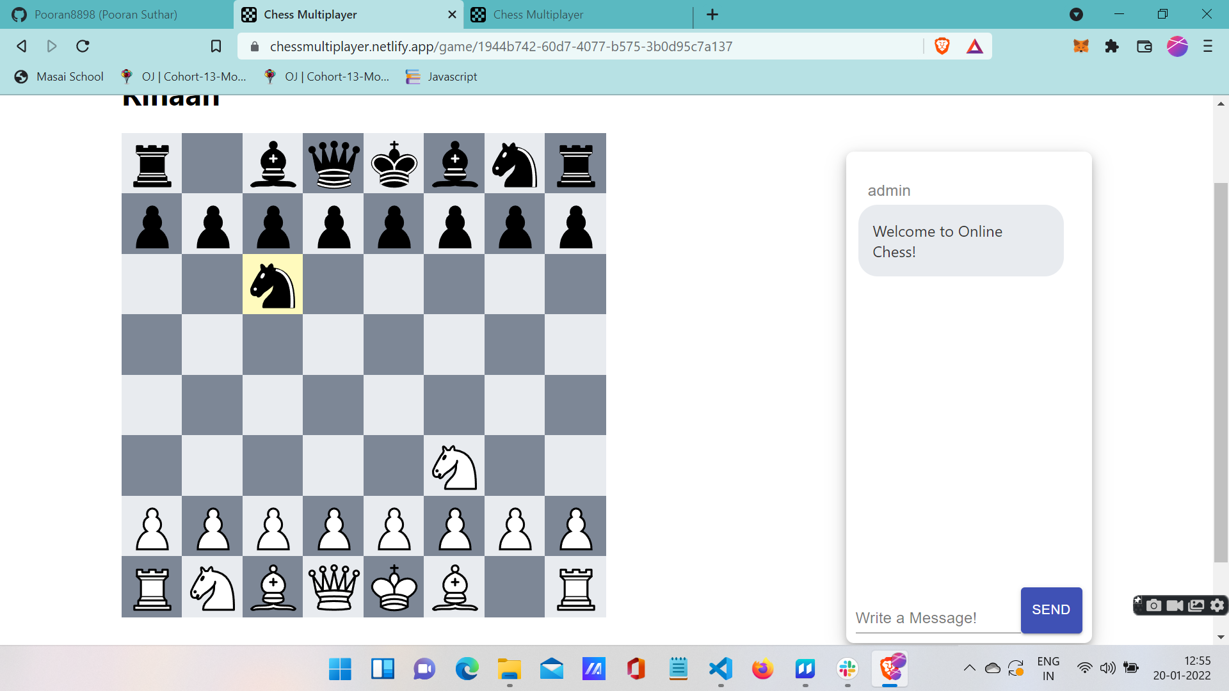The height and width of the screenshot is (691, 1229).
Task: Click the black queen piece
Action: point(333,164)
